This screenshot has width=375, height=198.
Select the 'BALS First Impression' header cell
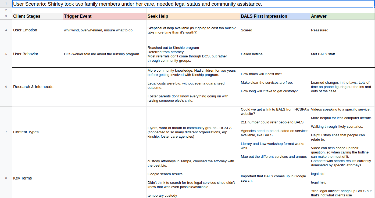[x=275, y=16]
